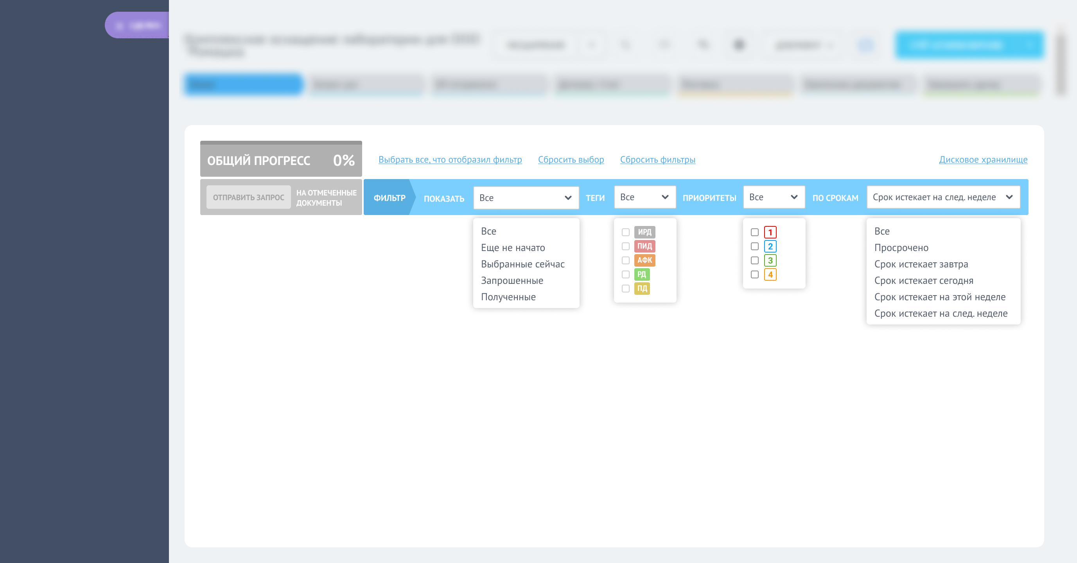Check the ИРД tag checkbox
Screen dimensions: 1077x563
pyautogui.click(x=625, y=232)
